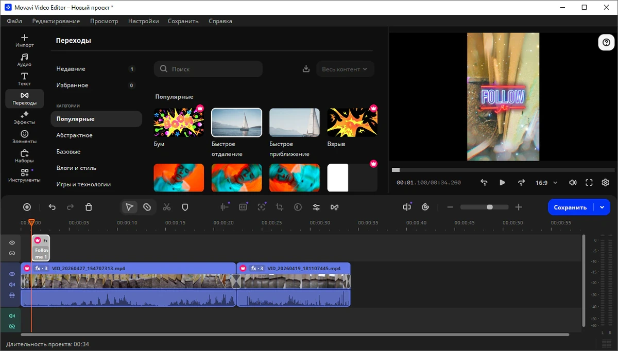
Task: Open the audio waveform tool
Action: pyautogui.click(x=225, y=207)
